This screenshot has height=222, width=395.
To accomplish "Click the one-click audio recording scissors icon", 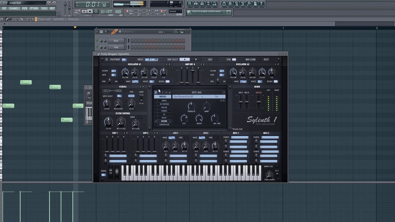I will [243, 4].
